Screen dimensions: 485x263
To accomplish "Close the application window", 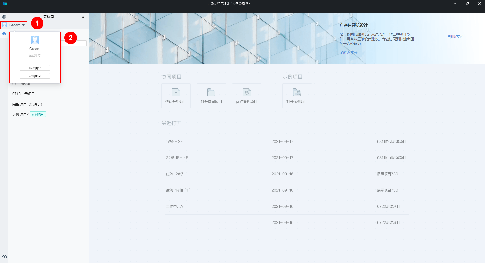I will click(x=479, y=4).
